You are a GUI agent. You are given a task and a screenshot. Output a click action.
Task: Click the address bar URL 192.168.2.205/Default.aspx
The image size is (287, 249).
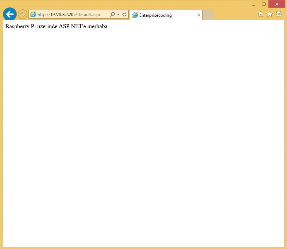[69, 15]
